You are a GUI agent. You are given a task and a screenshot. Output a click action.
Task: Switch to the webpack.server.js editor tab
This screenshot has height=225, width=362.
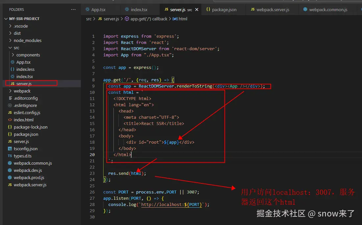click(x=273, y=10)
